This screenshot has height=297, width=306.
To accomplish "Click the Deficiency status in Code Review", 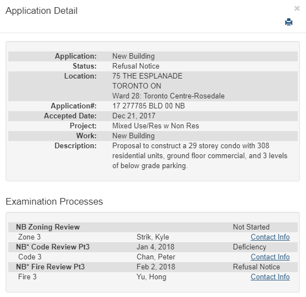I will click(x=250, y=247).
